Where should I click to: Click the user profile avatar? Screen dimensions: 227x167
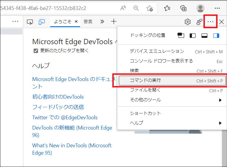200,8
